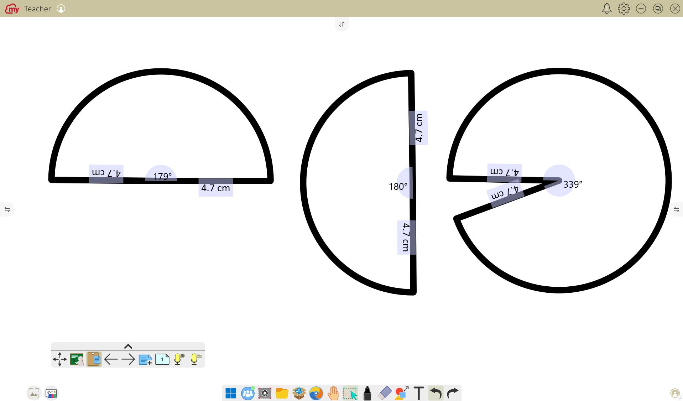Select the black marker pen tool
This screenshot has width=683, height=401.
[x=367, y=393]
